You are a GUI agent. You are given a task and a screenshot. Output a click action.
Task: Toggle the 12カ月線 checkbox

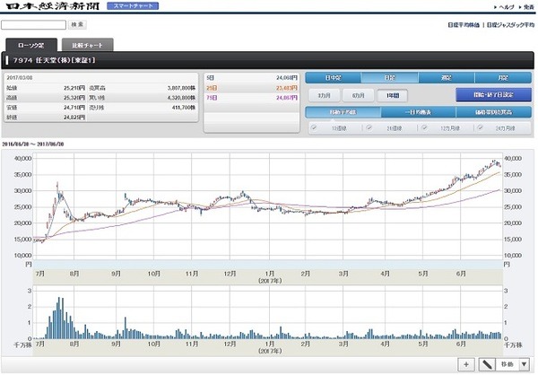tap(424, 127)
